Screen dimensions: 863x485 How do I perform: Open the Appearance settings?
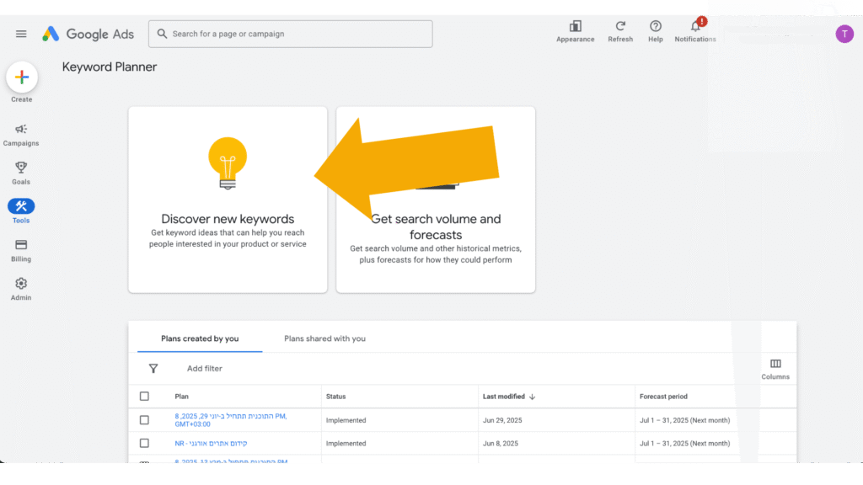pyautogui.click(x=576, y=27)
